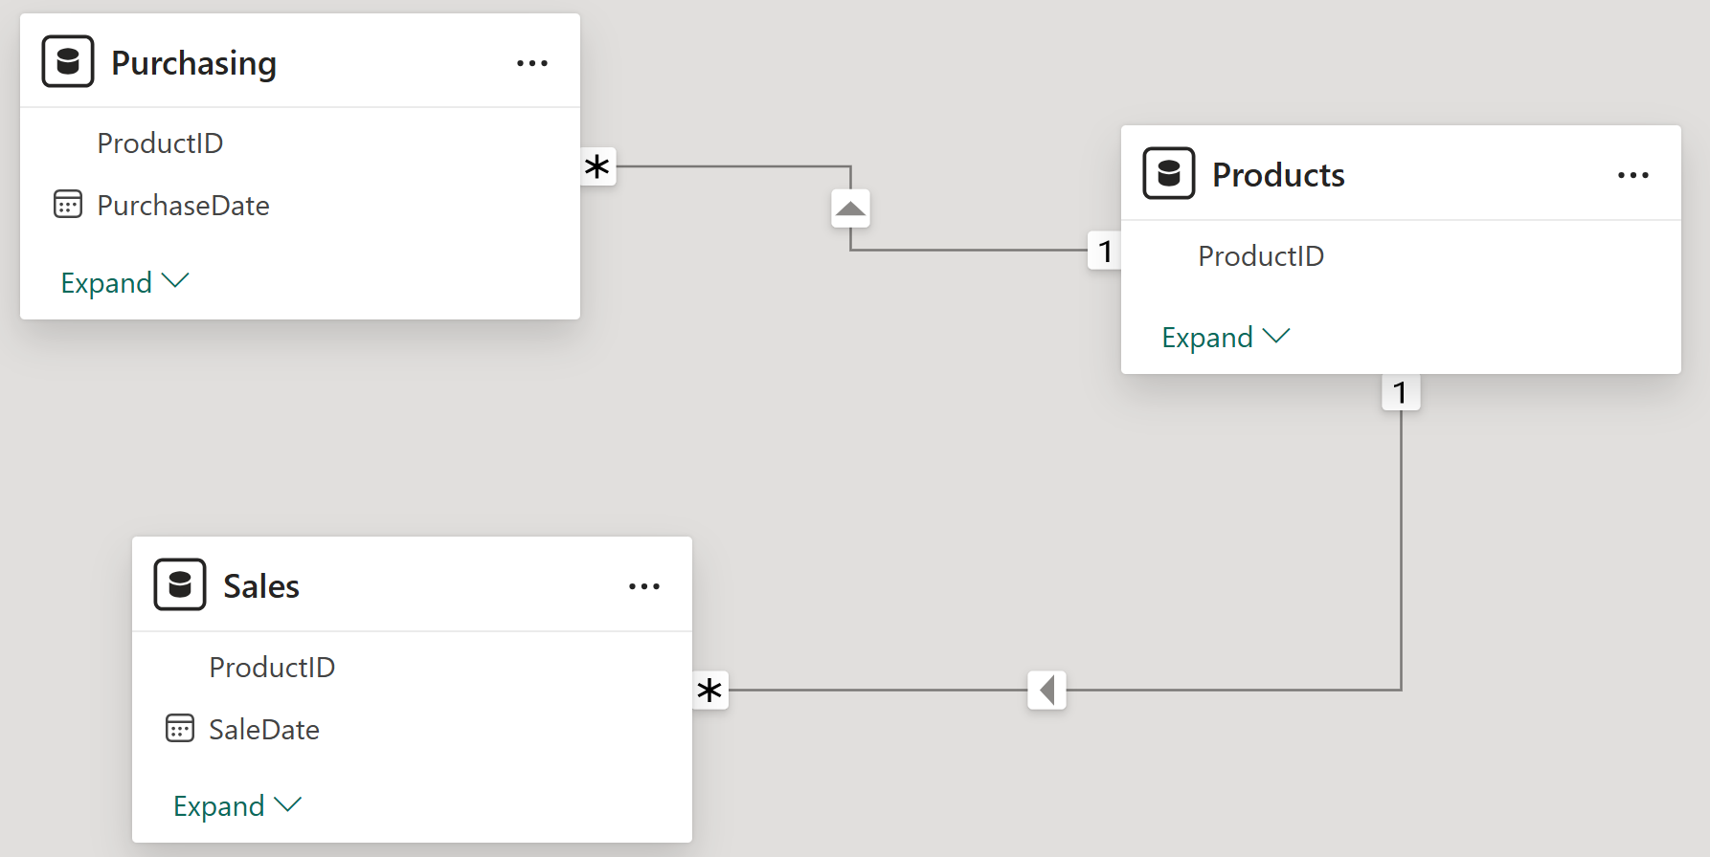The height and width of the screenshot is (857, 1710).
Task: Select the Sales-Products relationship filter direction arrow
Action: tap(1046, 690)
